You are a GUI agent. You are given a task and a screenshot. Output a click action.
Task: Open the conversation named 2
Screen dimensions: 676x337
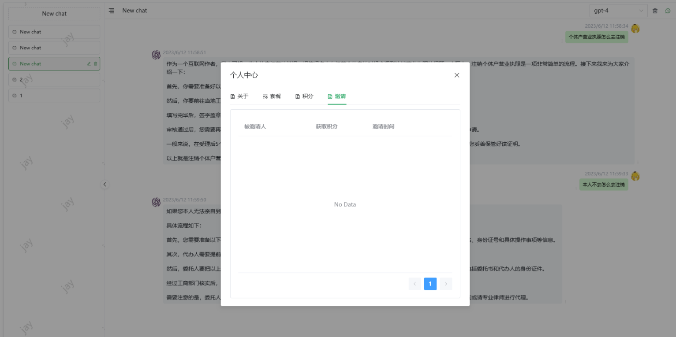click(x=54, y=80)
